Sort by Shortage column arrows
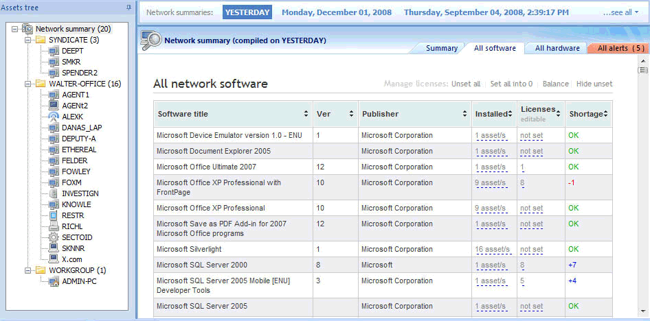This screenshot has height=321, width=650. [x=605, y=114]
